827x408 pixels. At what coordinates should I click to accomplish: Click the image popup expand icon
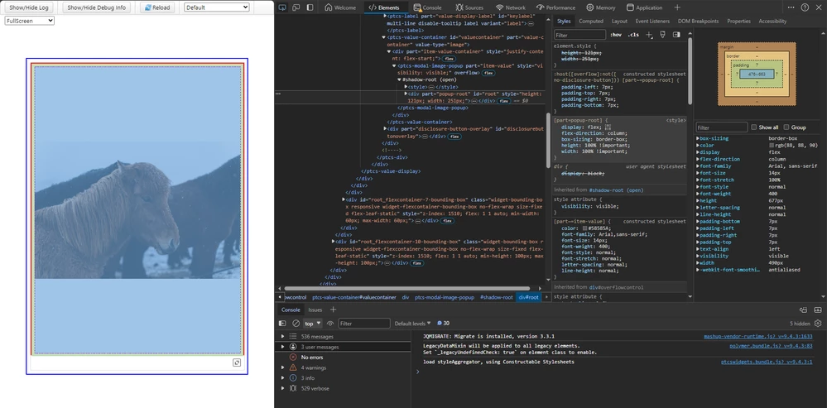coord(238,362)
